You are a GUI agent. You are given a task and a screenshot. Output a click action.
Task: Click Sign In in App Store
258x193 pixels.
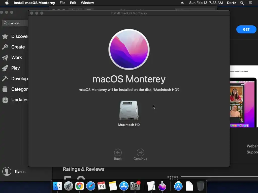point(20,171)
